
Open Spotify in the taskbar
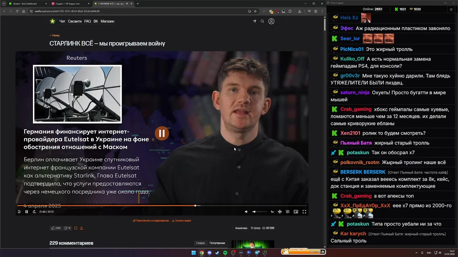pos(225,253)
